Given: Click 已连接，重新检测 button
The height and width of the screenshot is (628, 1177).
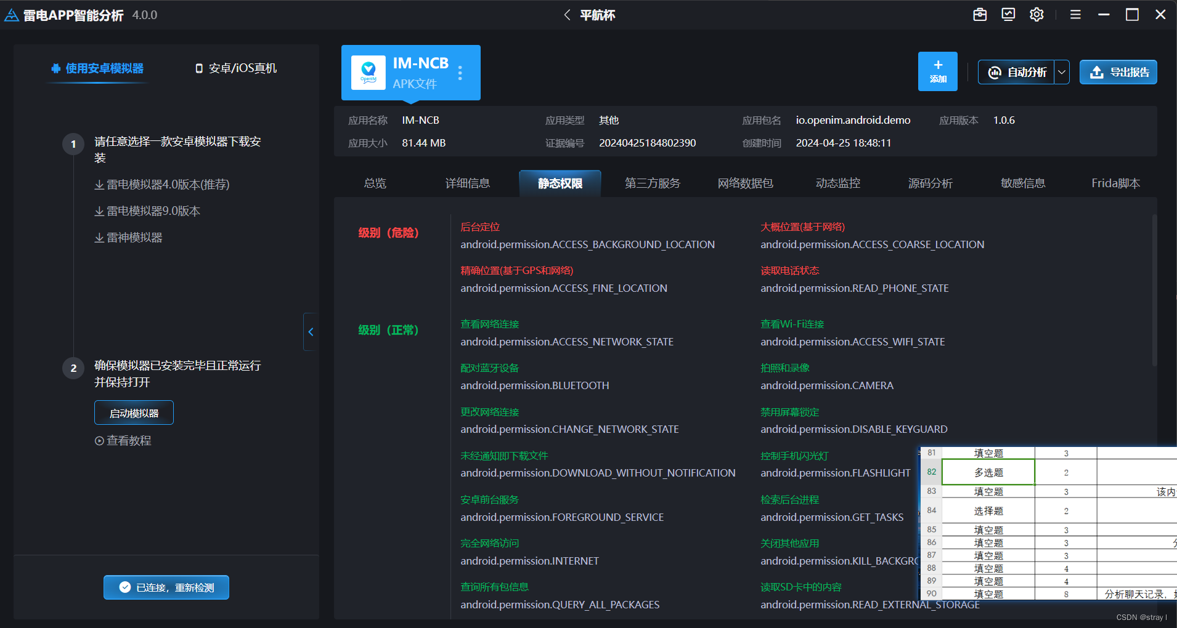Looking at the screenshot, I should 166,587.
